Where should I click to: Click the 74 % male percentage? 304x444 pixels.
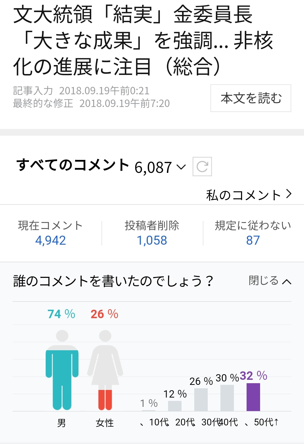click(x=61, y=314)
